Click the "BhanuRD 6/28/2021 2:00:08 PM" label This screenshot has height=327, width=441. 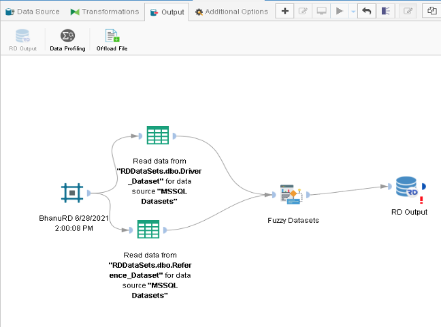click(73, 223)
